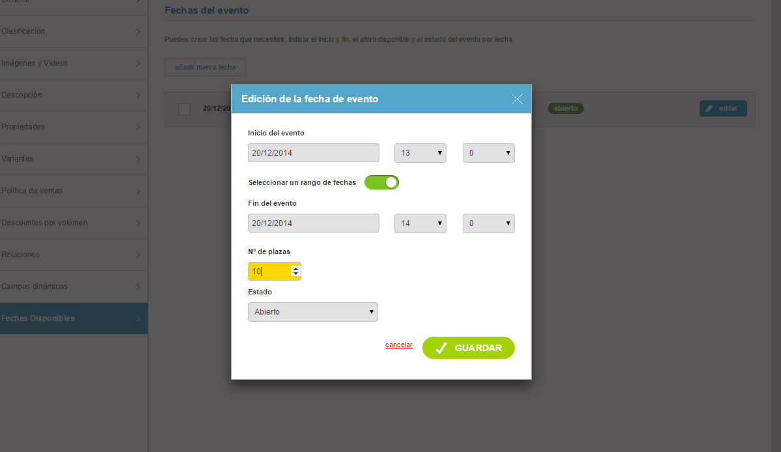Click the checkmark icon on Guardar
Viewport: 781px width, 452px height.
coord(441,348)
